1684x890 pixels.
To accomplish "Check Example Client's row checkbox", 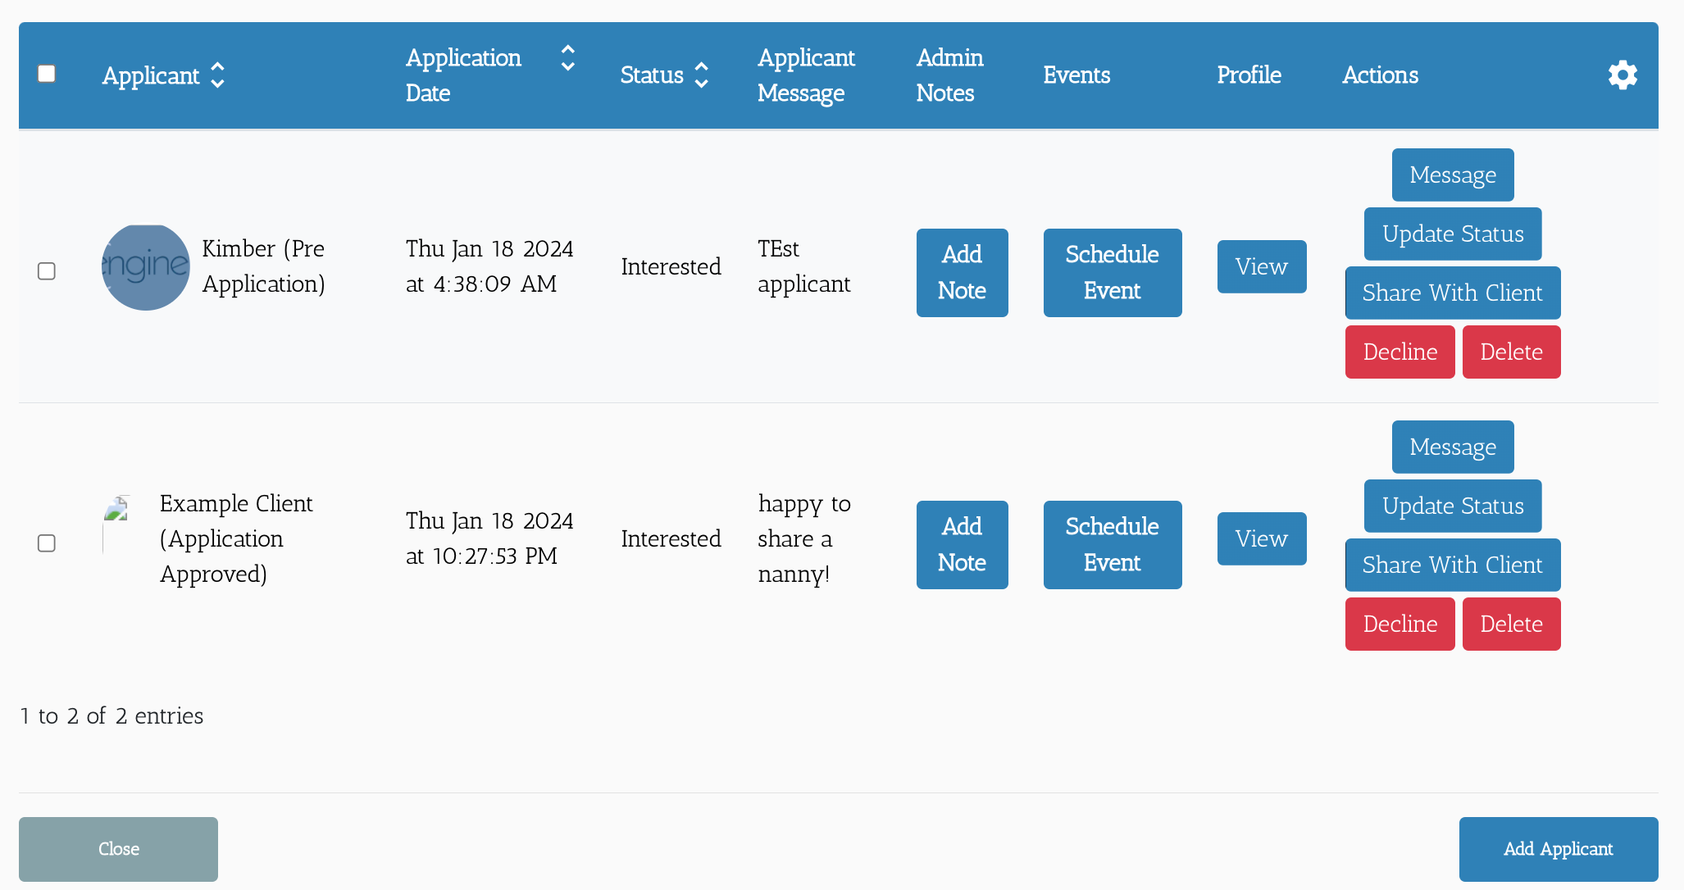I will 47,543.
